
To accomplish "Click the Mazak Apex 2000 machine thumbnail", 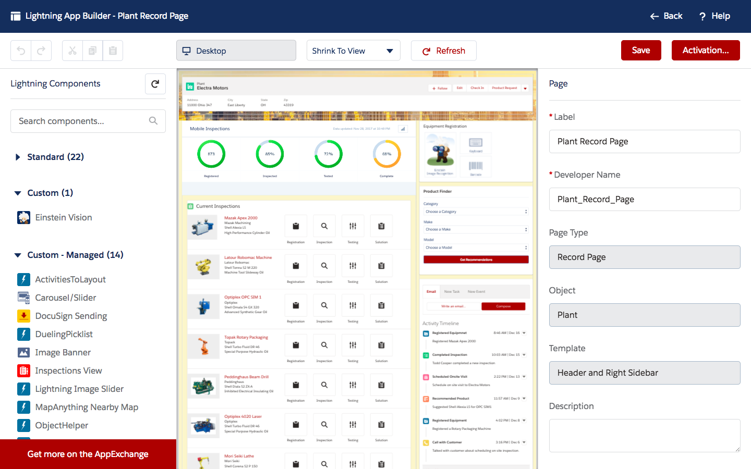I will point(203,227).
